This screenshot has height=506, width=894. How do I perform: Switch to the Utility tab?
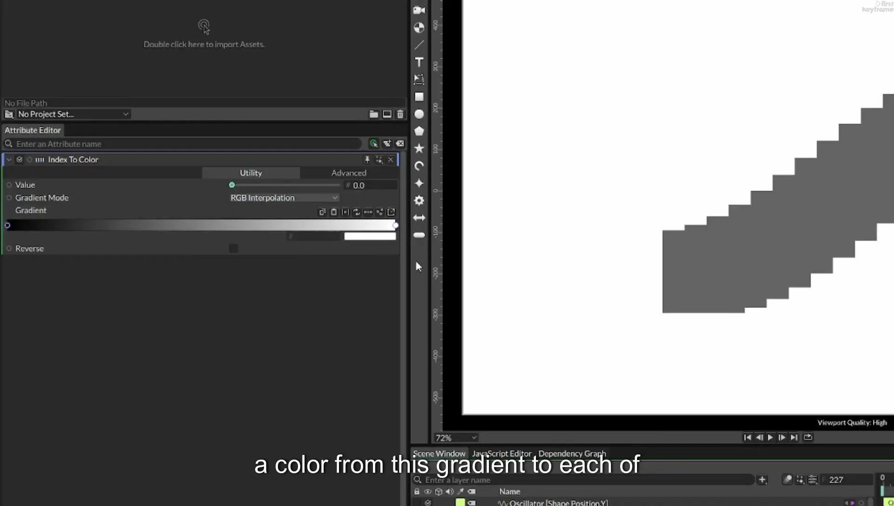251,173
